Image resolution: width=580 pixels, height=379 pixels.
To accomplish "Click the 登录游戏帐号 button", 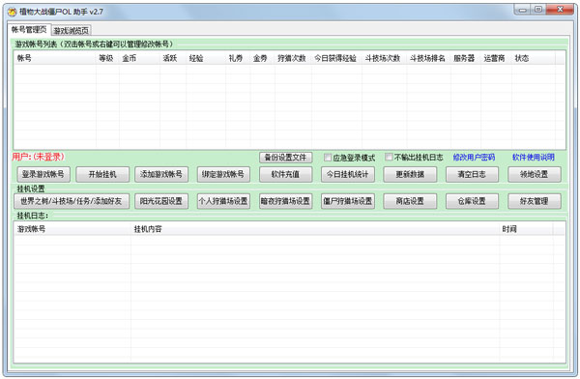I will [43, 174].
